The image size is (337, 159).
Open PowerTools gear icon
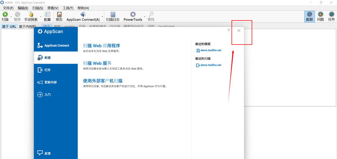(133, 15)
